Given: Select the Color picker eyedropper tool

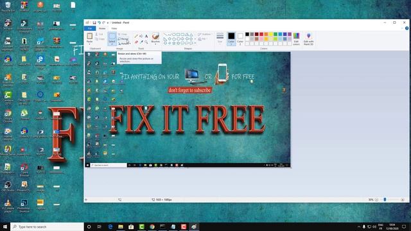Looking at the screenshot, I should pos(141,42).
